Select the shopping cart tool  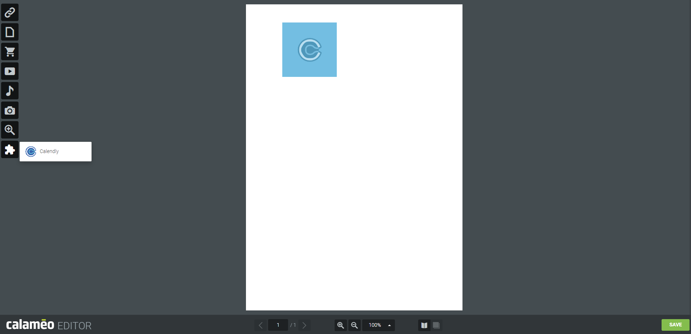pyautogui.click(x=10, y=52)
